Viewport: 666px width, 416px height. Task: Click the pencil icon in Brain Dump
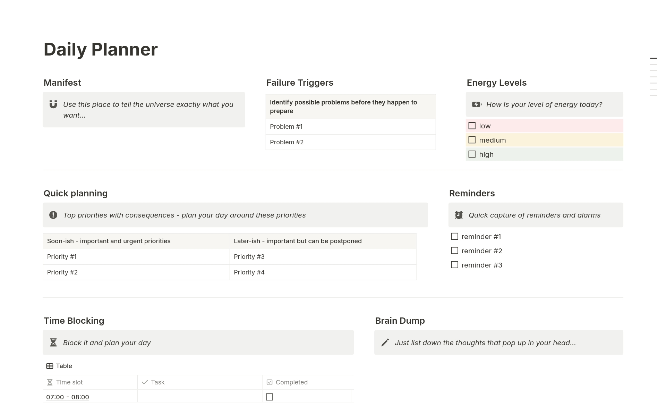(x=385, y=343)
